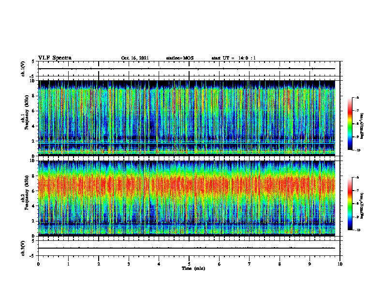The width and height of the screenshot is (383, 296).
Task: Click the "-7" tick on ch.2 colorbar
Action: (357, 191)
